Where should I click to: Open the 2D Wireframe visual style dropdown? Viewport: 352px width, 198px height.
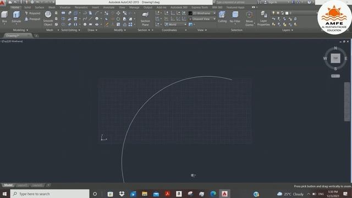pyautogui.click(x=215, y=13)
